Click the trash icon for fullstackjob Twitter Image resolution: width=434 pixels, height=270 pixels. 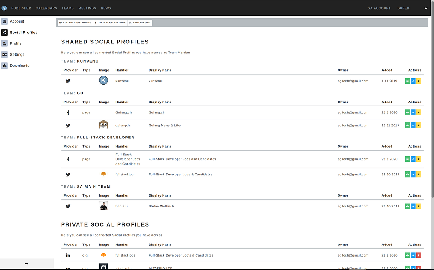click(x=418, y=175)
